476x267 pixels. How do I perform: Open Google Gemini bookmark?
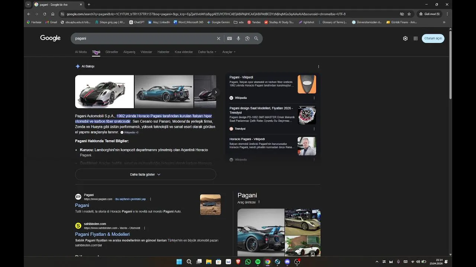coord(218,22)
